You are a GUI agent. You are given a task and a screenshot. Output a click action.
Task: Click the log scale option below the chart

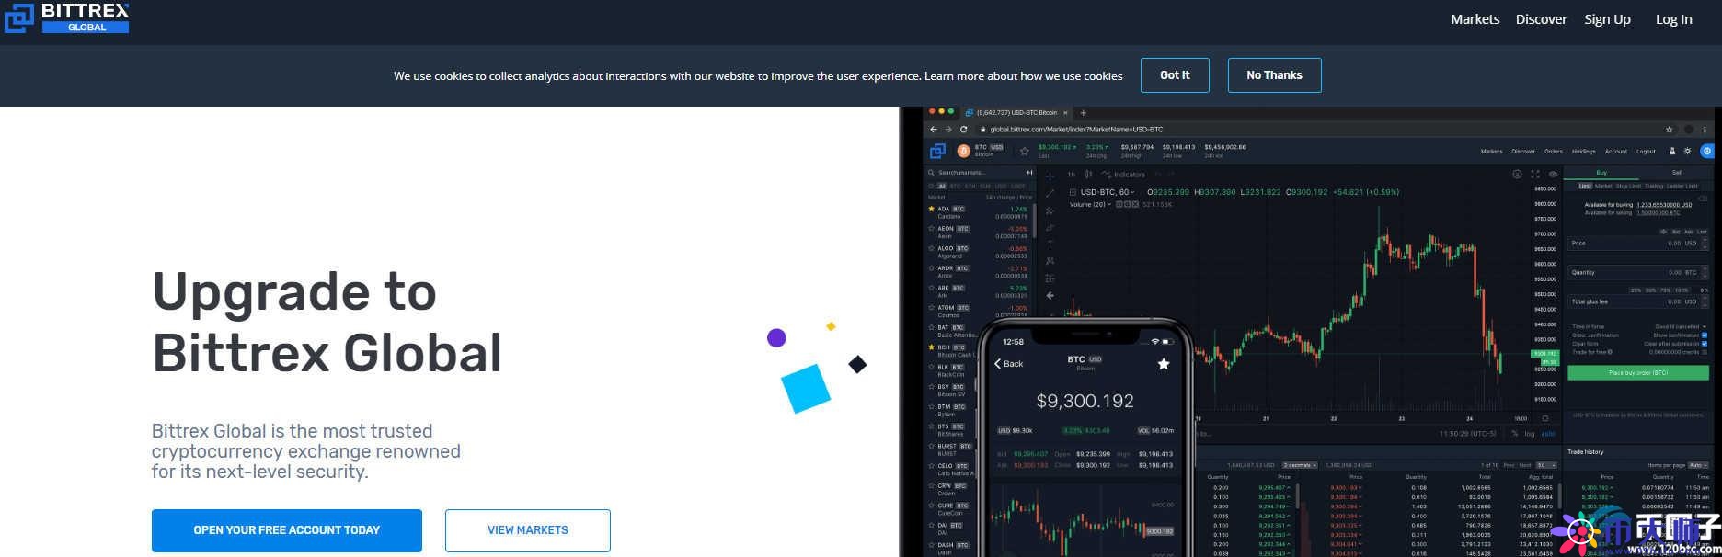[x=1530, y=434]
